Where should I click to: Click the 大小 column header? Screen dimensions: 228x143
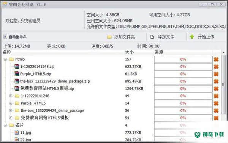tap(129, 52)
